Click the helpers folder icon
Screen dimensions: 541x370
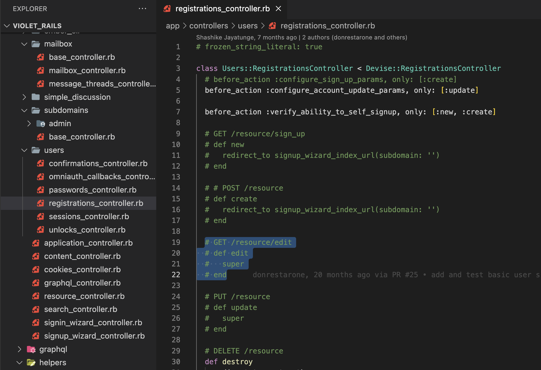coord(31,362)
